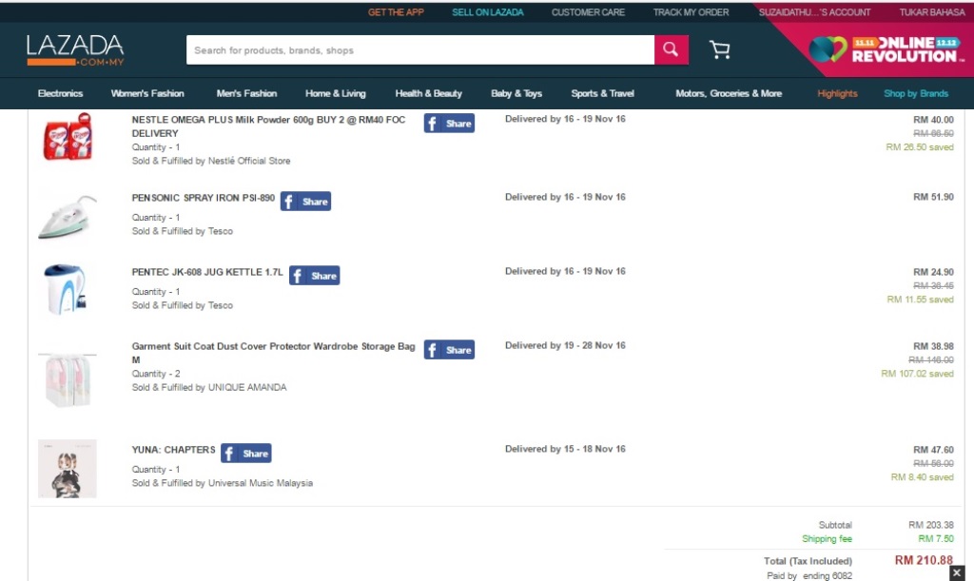Screen dimensions: 974x581
Task: Click the Get The App link
Action: point(396,12)
